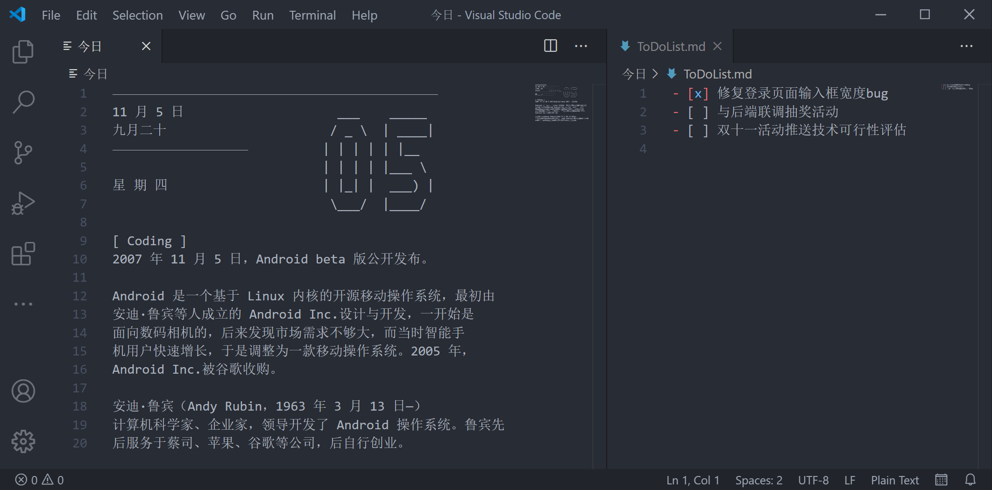992x490 pixels.
Task: Click line 16 text 'Android Inc.被谷歌收购'
Action: click(195, 369)
